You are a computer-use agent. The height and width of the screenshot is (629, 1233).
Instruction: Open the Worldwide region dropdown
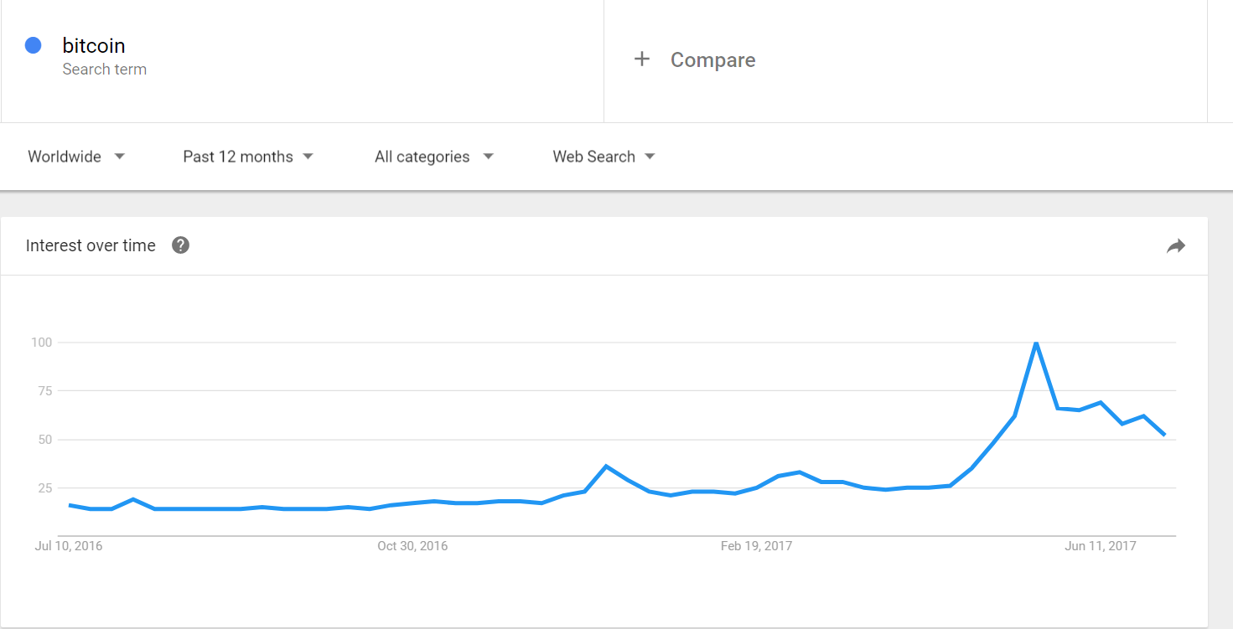(76, 157)
